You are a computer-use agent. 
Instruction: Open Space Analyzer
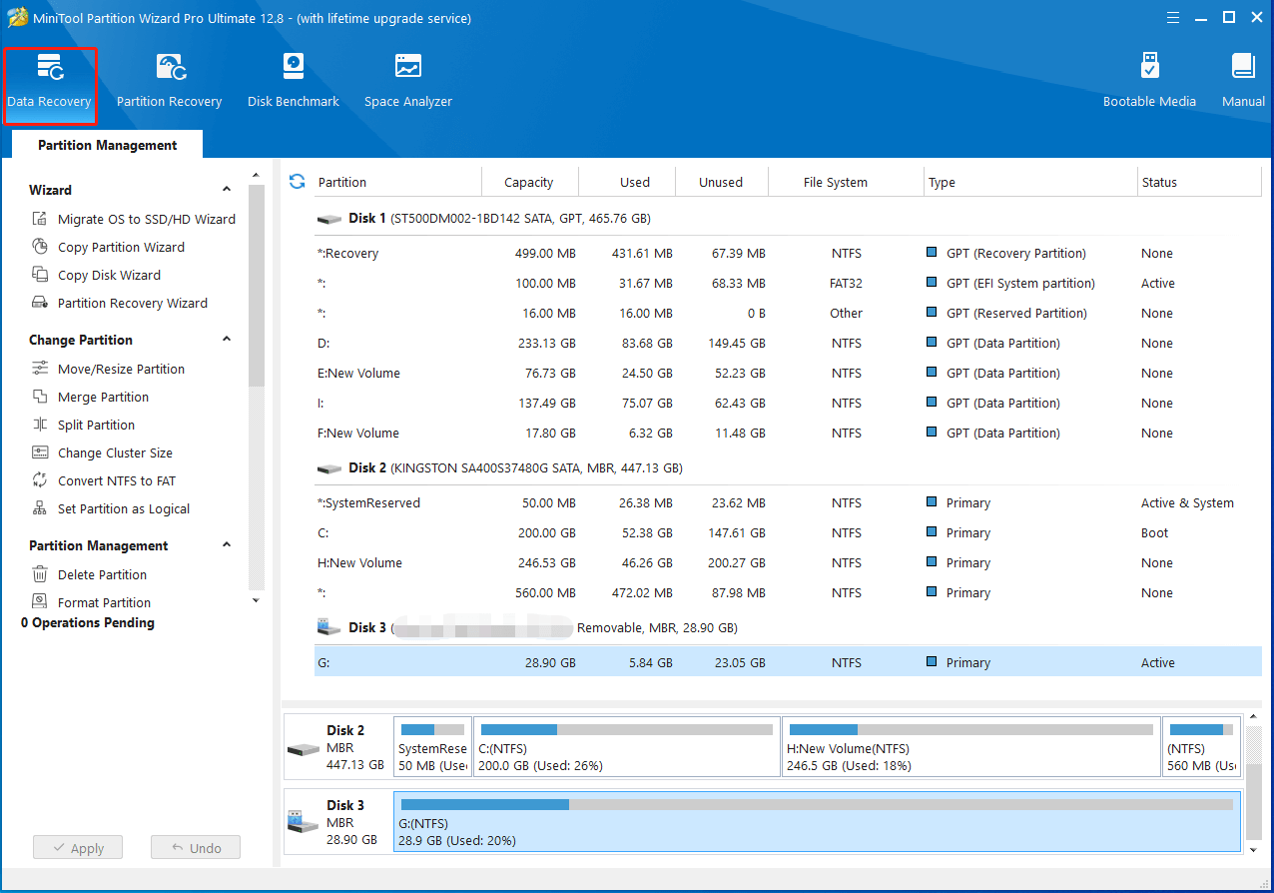(408, 82)
